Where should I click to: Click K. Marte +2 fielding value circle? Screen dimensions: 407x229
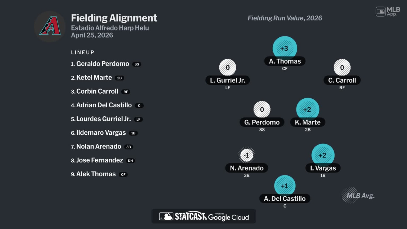coord(307,109)
